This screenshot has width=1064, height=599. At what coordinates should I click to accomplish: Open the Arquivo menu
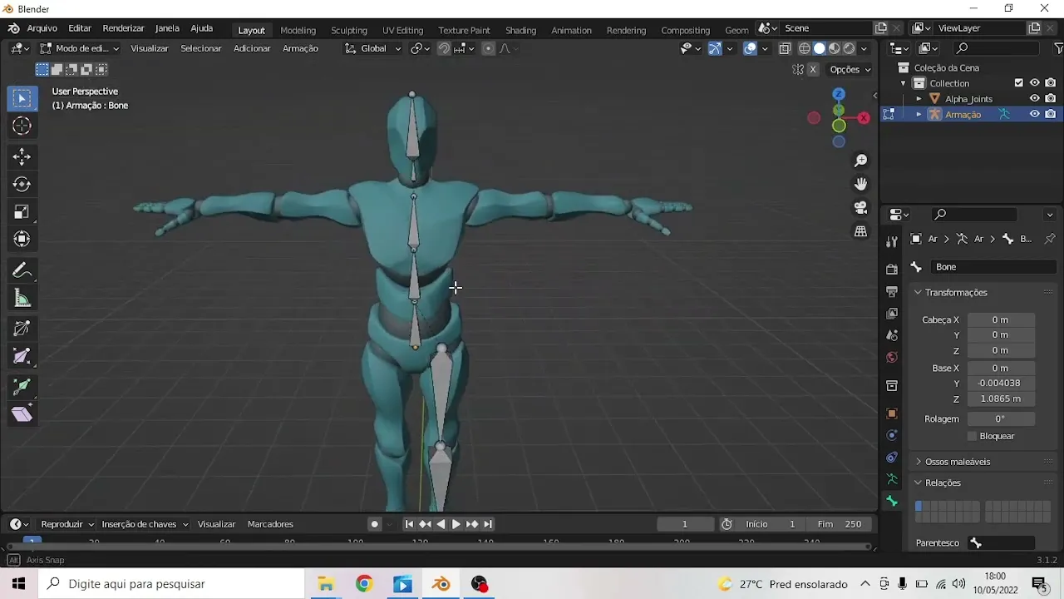click(42, 28)
